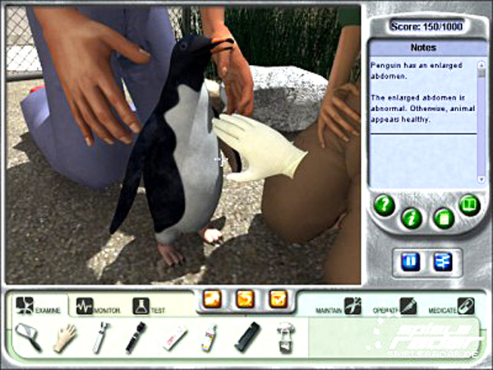493x370 pixels.
Task: Pause the game with blue pause button
Action: click(x=411, y=261)
